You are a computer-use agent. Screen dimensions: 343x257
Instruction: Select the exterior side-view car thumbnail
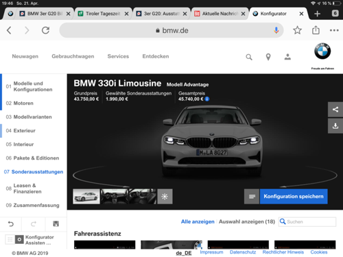[86, 196]
